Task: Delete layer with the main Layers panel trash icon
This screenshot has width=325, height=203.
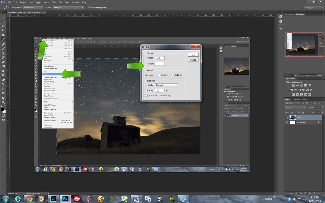Action: click(x=320, y=193)
